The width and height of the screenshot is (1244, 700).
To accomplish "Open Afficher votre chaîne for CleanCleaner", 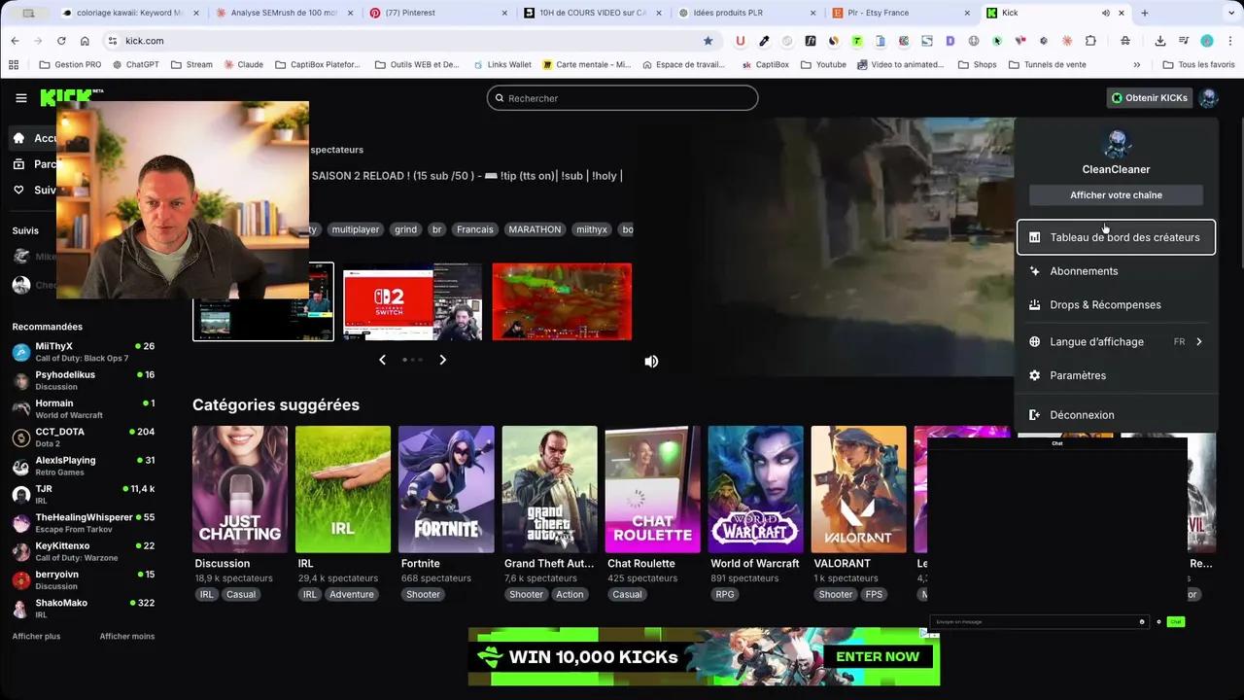I will click(1116, 194).
